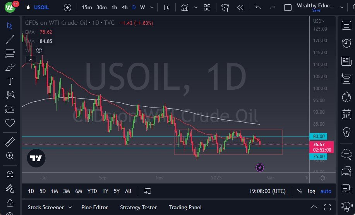This screenshot has width=355, height=215.
Task: Open the Pine Editor tab
Action: point(94,207)
